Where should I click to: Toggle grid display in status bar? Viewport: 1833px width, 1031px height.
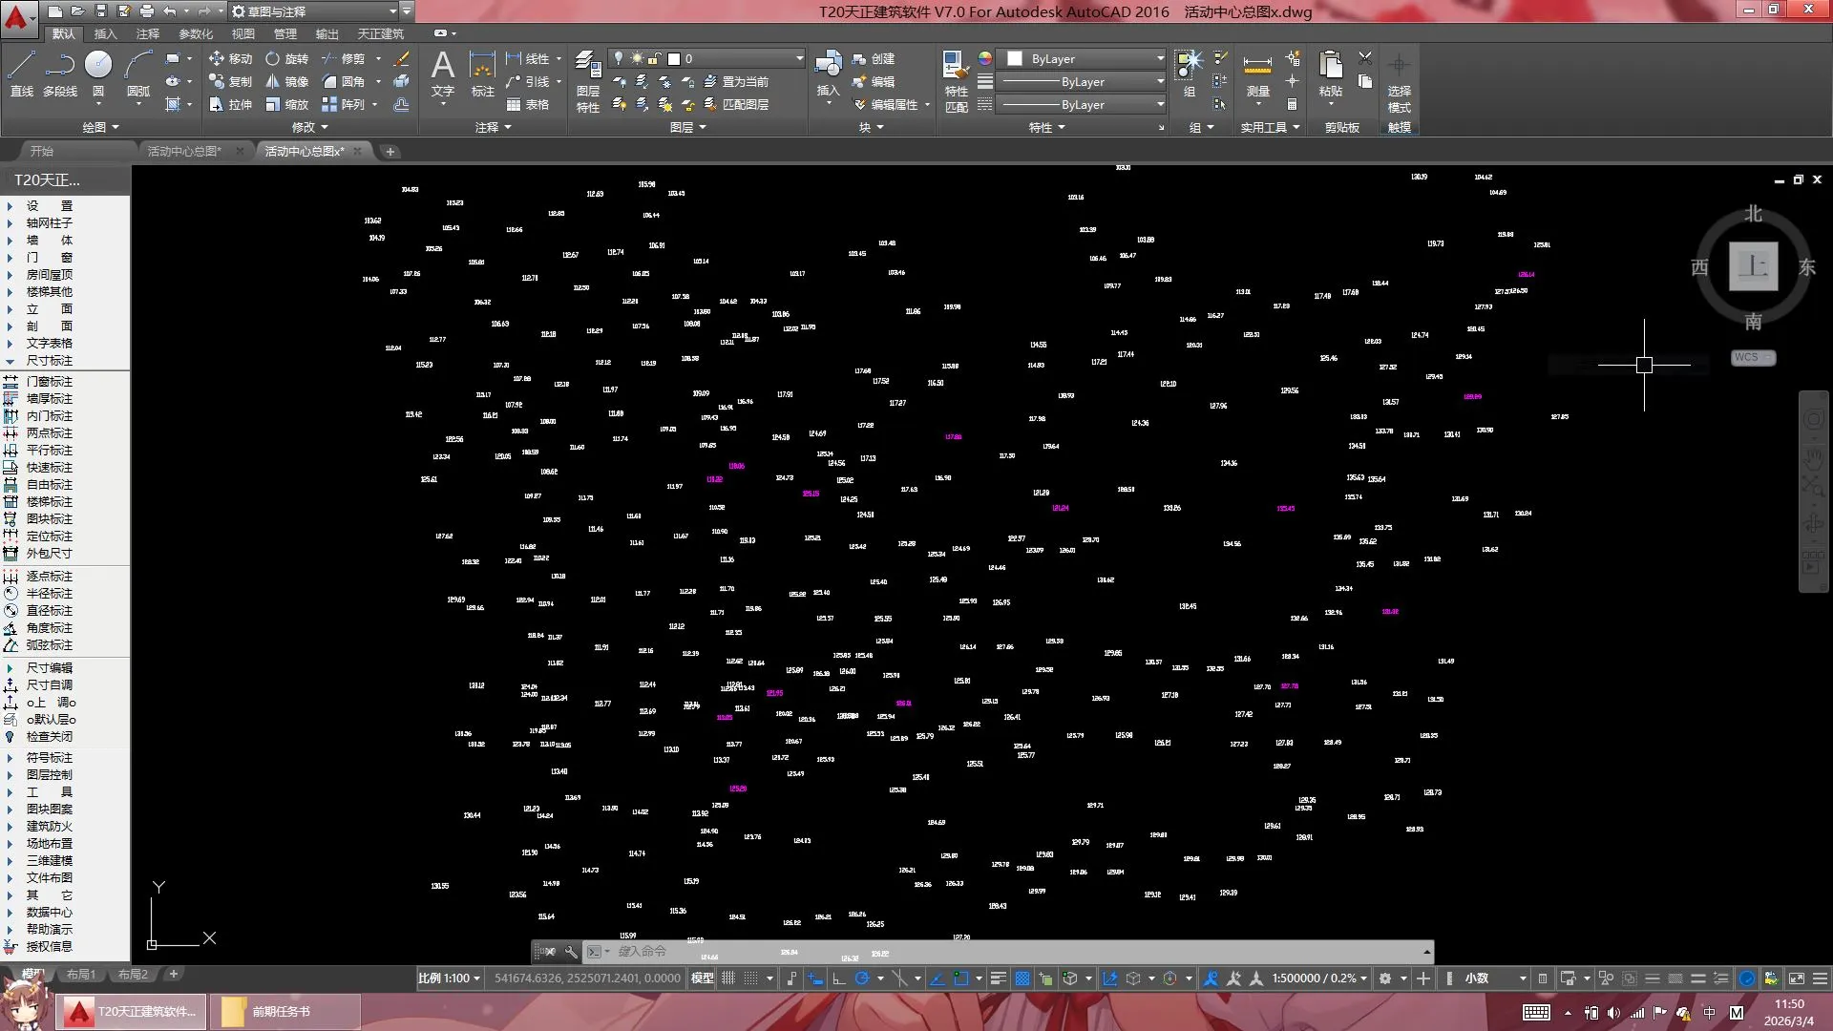point(729,978)
